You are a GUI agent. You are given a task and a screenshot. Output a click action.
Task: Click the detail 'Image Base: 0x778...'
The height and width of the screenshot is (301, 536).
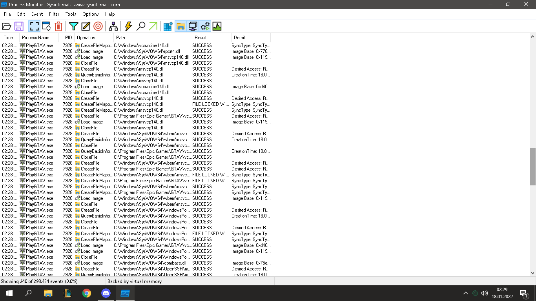click(x=251, y=51)
